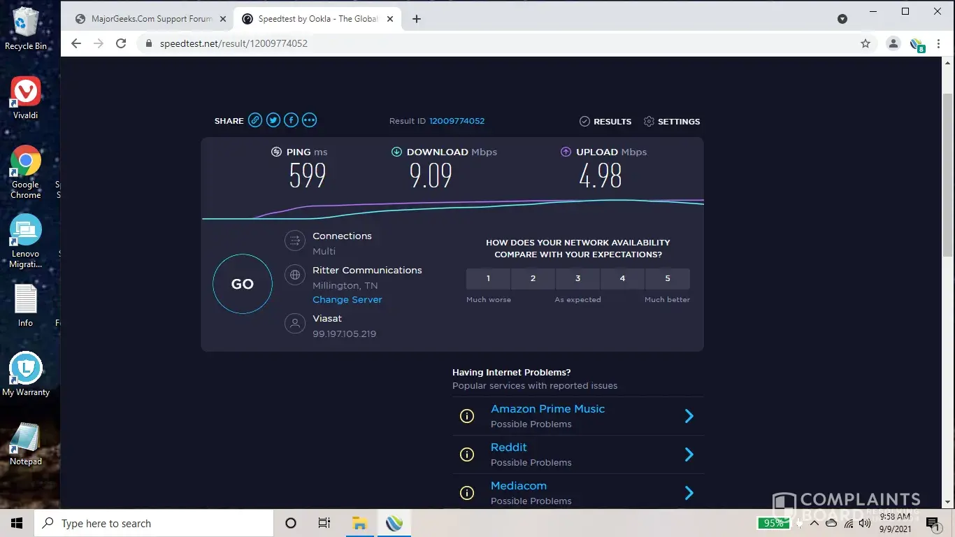Click the Windows search box

coord(154,523)
